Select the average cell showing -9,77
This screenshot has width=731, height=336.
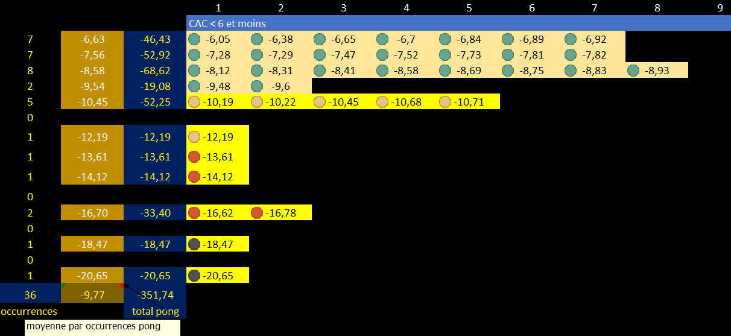(x=92, y=295)
